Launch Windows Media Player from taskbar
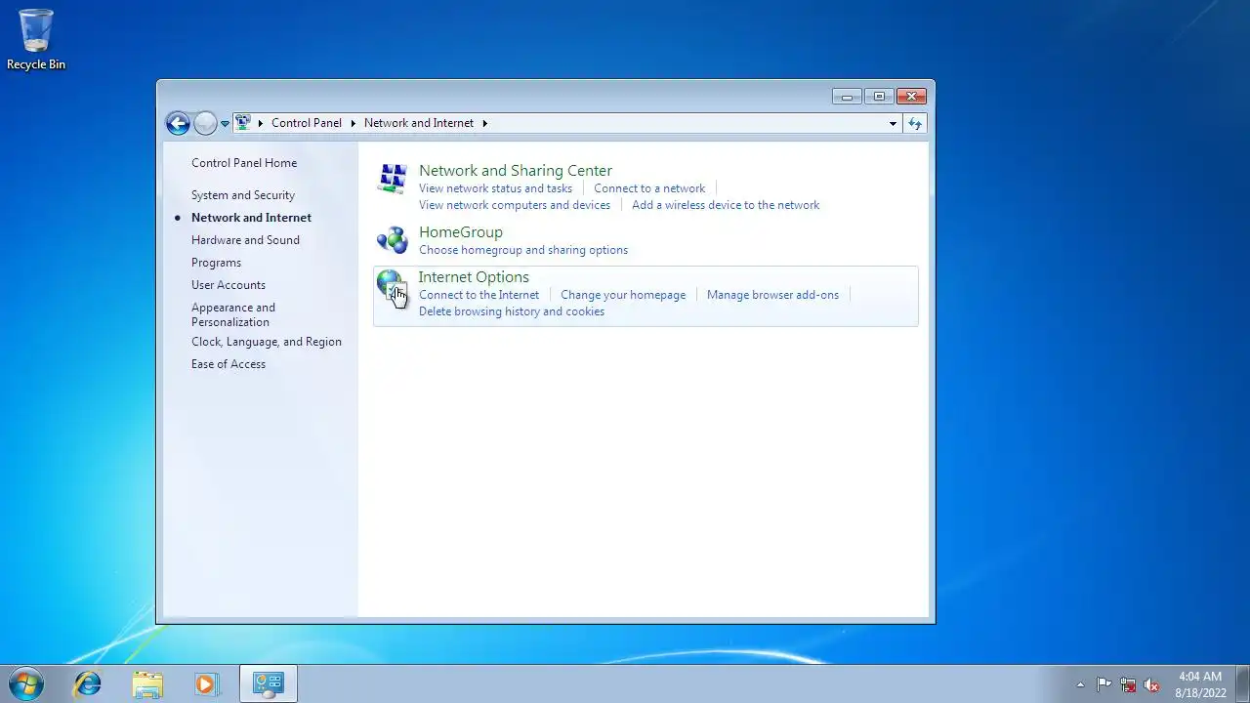The image size is (1250, 703). pyautogui.click(x=206, y=683)
